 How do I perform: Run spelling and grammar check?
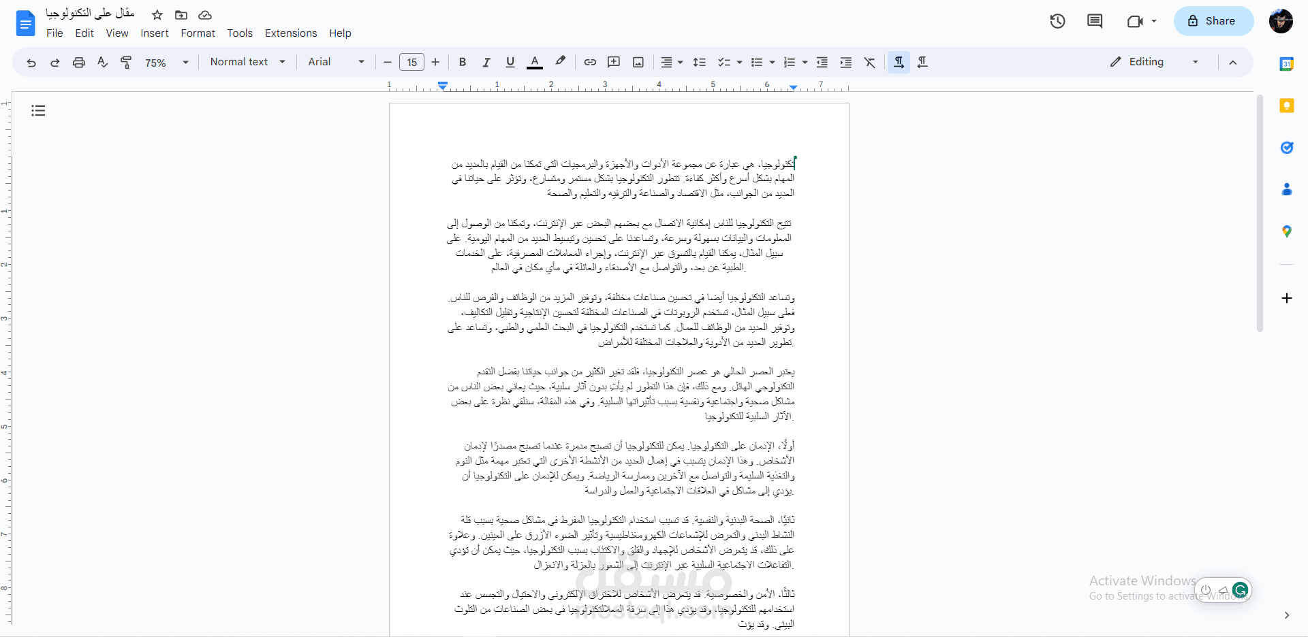click(x=103, y=63)
